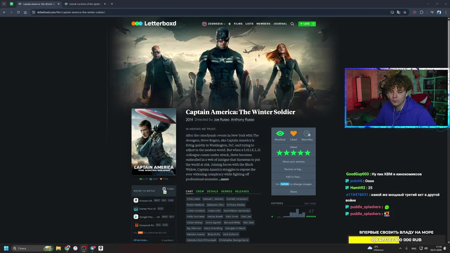Select cast member Stan Lee

point(246,216)
